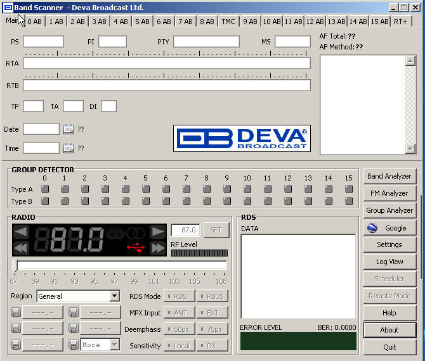
Task: Set sensitivity to Local
Action: coord(179,346)
